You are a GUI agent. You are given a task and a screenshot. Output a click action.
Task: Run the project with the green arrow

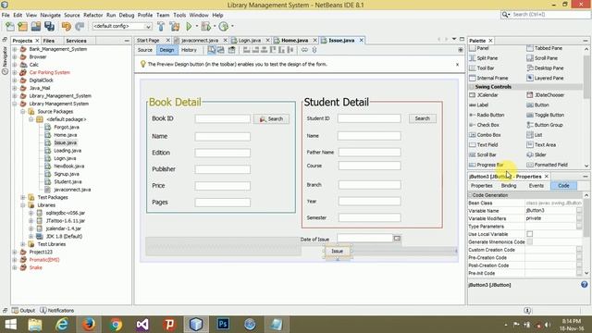(189, 27)
